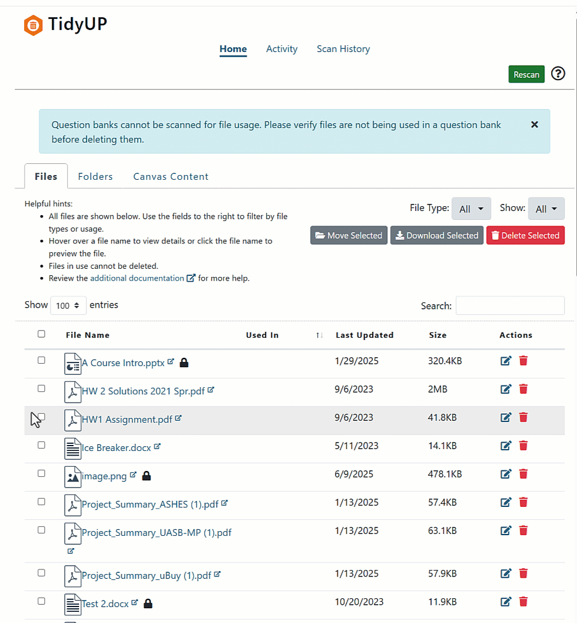Check the box for HW1 Assignment.pdf
Screen dimensions: 577x623
(x=41, y=417)
